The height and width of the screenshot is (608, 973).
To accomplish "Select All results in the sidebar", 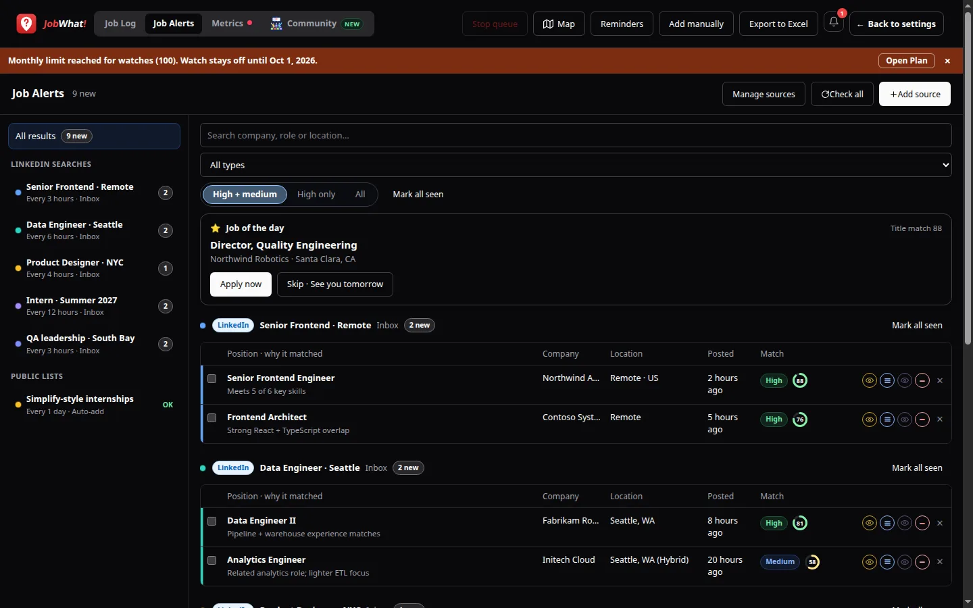I will coord(94,136).
